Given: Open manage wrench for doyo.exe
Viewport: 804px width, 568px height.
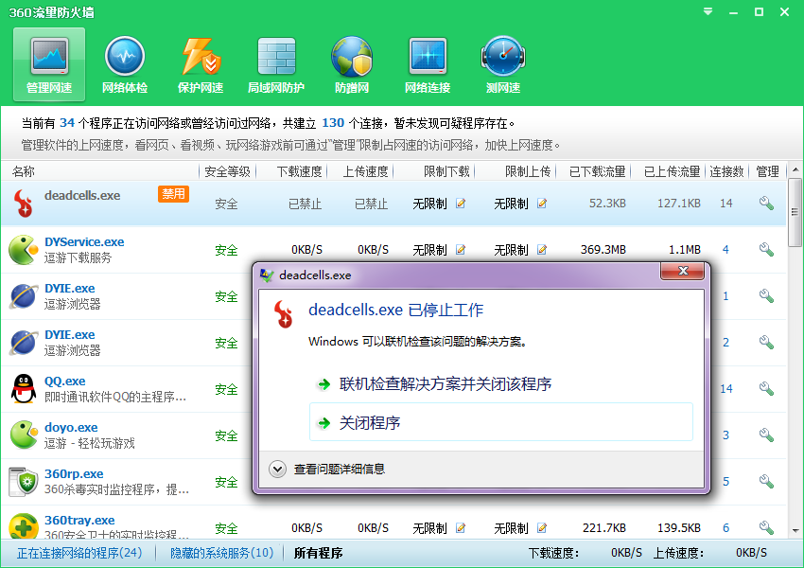Looking at the screenshot, I should pos(766,435).
